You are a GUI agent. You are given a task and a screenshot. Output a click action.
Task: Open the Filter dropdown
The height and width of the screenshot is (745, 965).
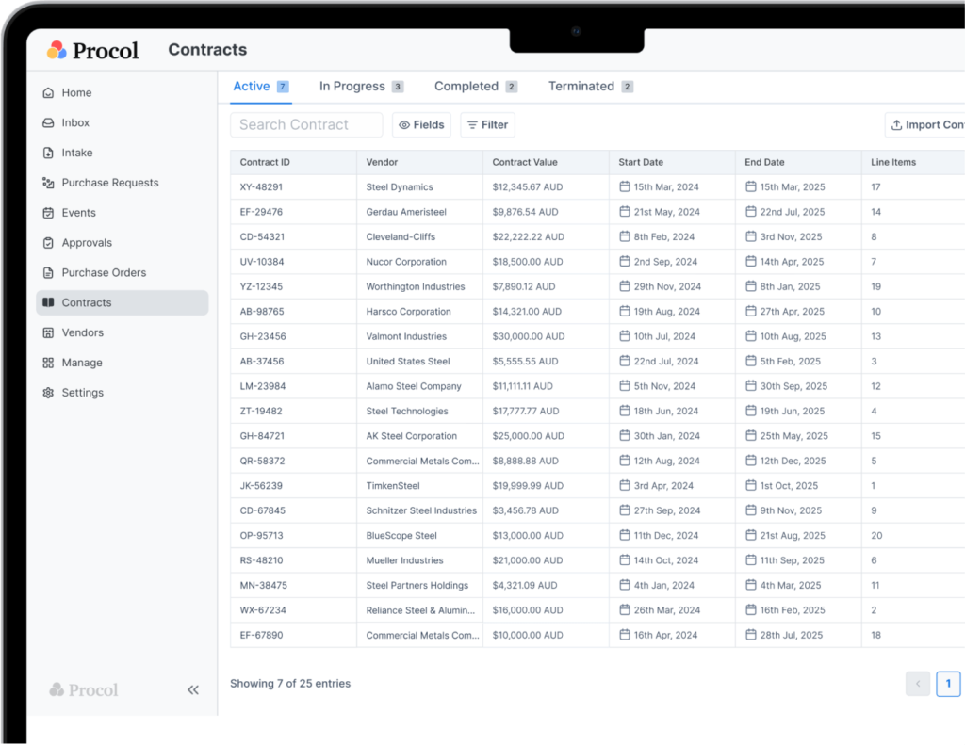(487, 125)
